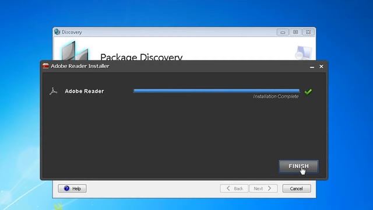Click the "Adobe Reader" product label
The image size is (373, 210).
point(84,91)
